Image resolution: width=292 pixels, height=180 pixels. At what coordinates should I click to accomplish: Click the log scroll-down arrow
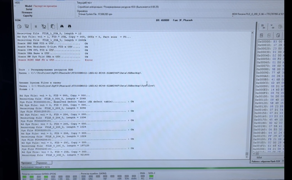247,157
